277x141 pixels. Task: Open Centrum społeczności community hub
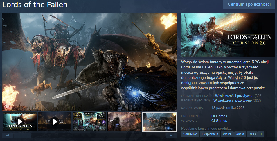point(249,4)
